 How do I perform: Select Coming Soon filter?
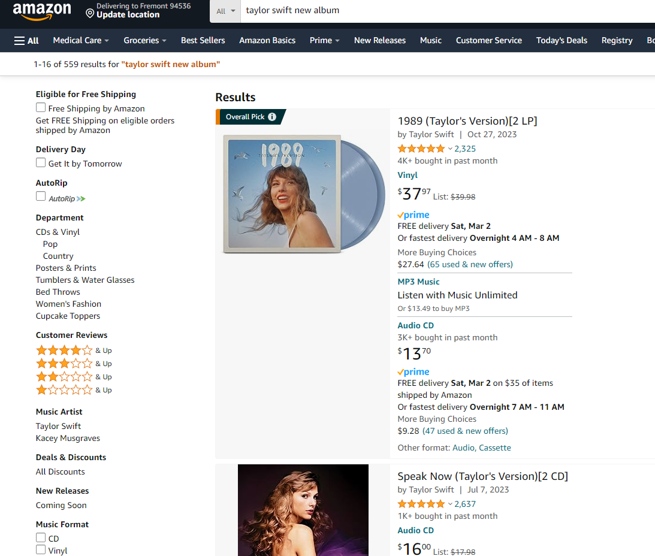[x=61, y=506]
